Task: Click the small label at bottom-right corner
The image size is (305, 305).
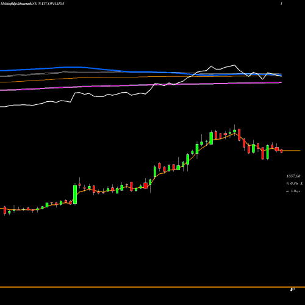Action: (293, 289)
